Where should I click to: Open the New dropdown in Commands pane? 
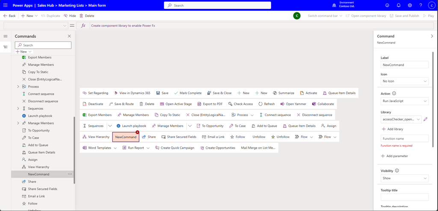24,52
